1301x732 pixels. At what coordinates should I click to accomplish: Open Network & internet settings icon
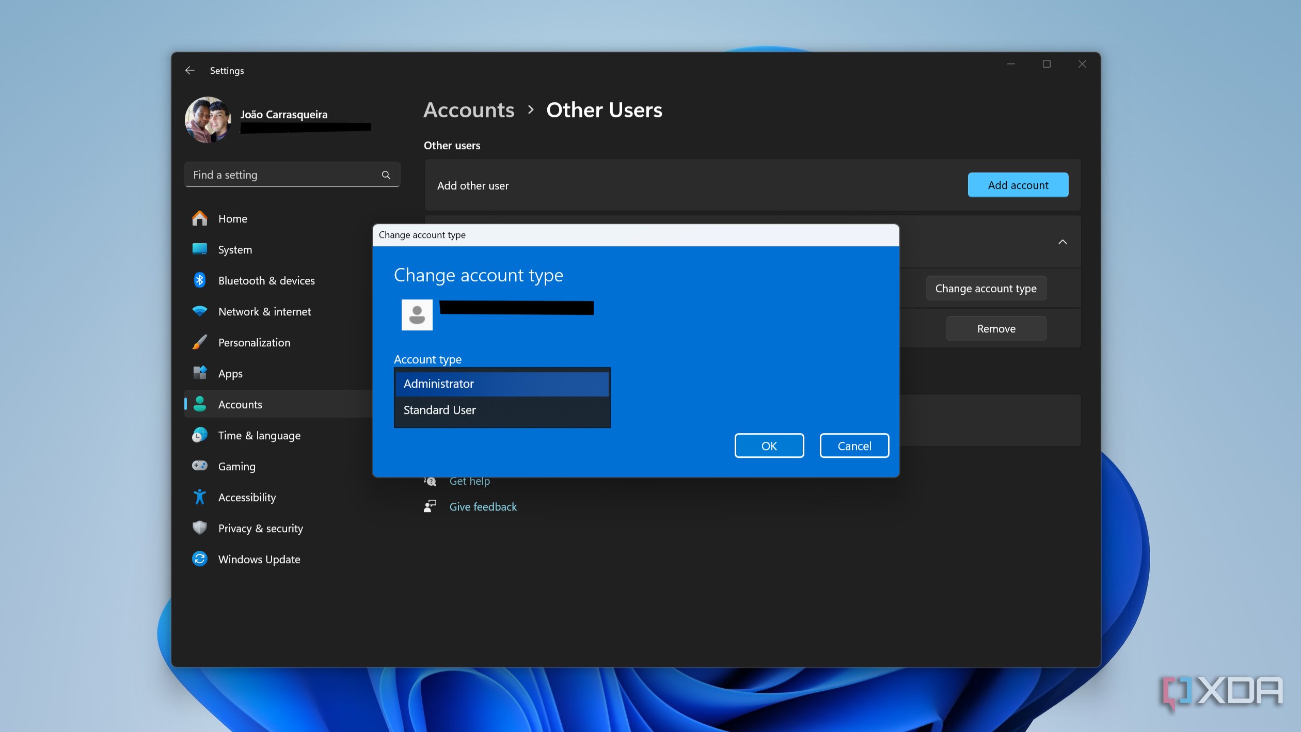[x=200, y=311]
